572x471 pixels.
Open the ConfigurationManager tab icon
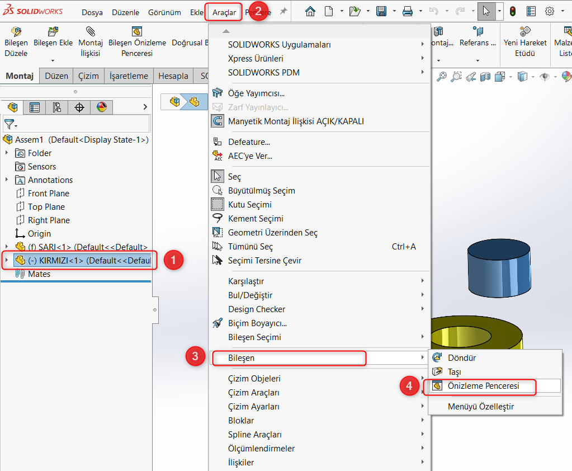click(57, 107)
